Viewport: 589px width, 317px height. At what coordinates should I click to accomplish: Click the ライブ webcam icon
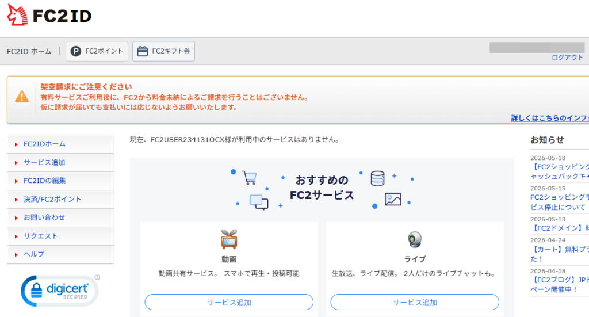coord(415,239)
